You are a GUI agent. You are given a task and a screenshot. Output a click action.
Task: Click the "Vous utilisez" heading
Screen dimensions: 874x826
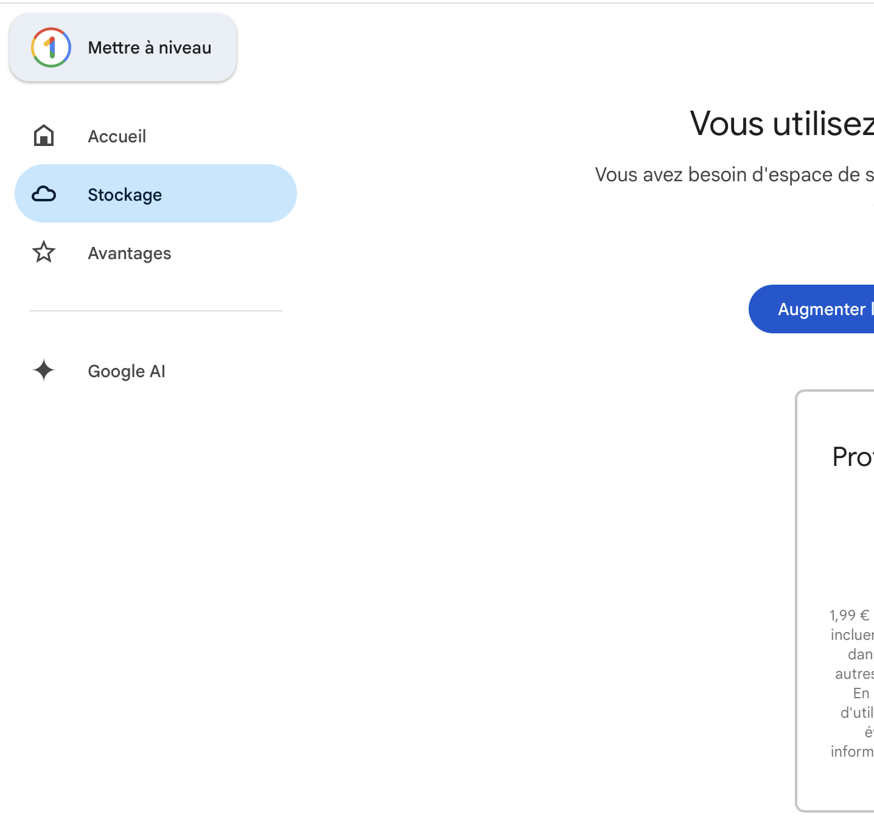(781, 124)
